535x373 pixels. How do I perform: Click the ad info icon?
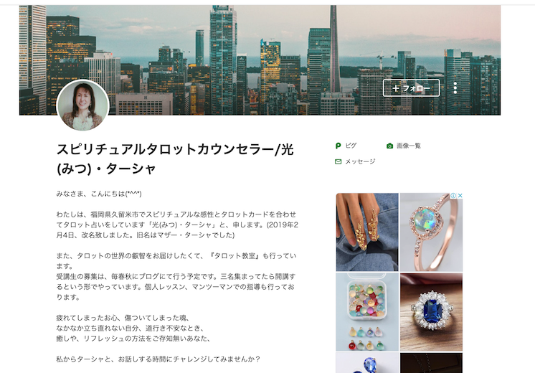coord(453,196)
